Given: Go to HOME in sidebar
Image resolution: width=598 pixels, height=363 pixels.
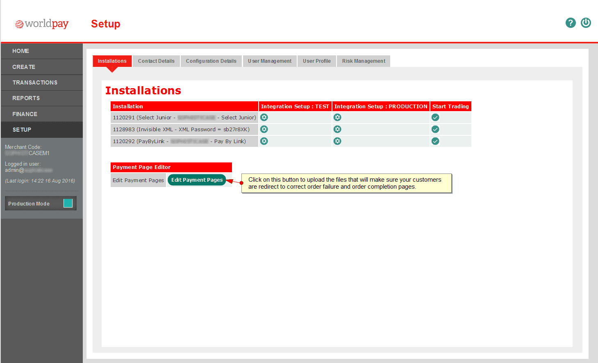Looking at the screenshot, I should point(42,51).
